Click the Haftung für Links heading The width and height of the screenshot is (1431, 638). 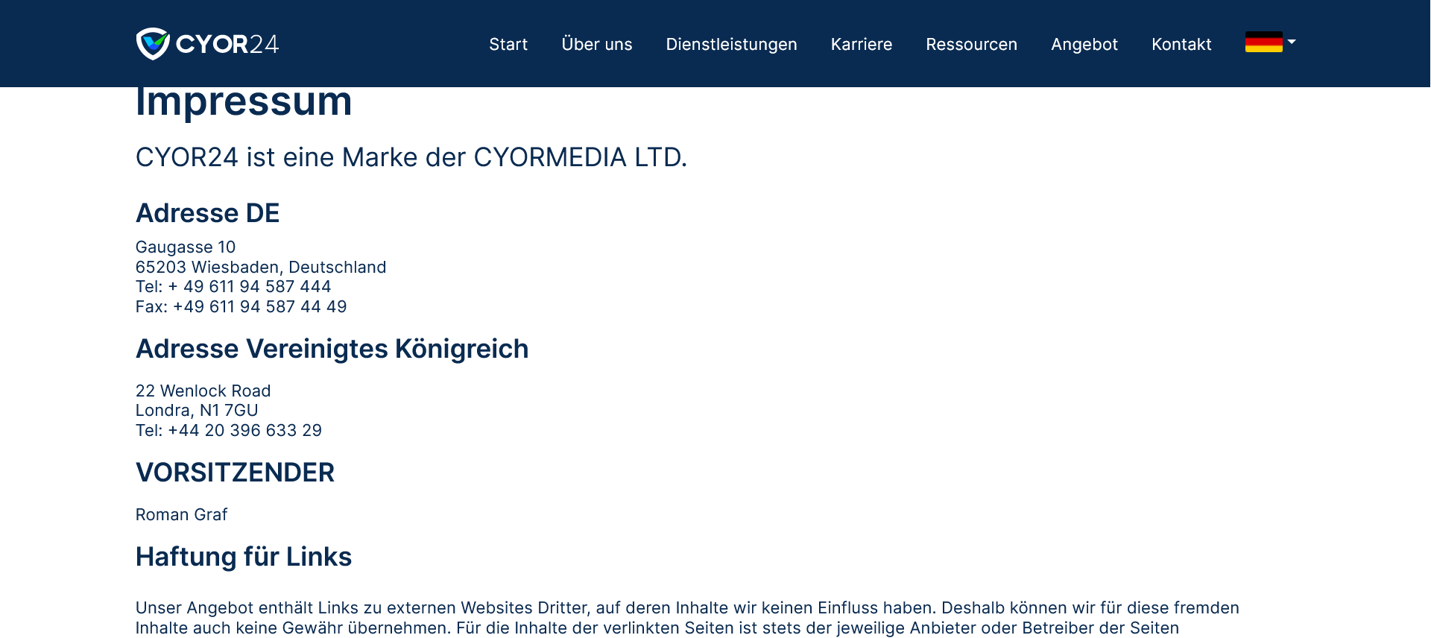tap(243, 557)
